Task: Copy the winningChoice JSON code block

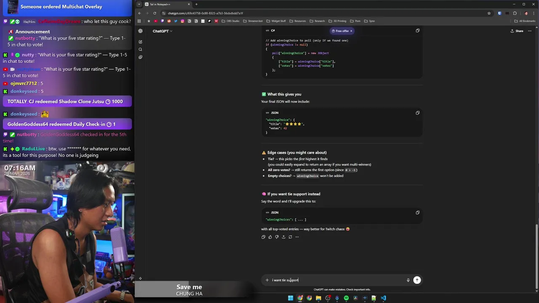Action: 418,113
